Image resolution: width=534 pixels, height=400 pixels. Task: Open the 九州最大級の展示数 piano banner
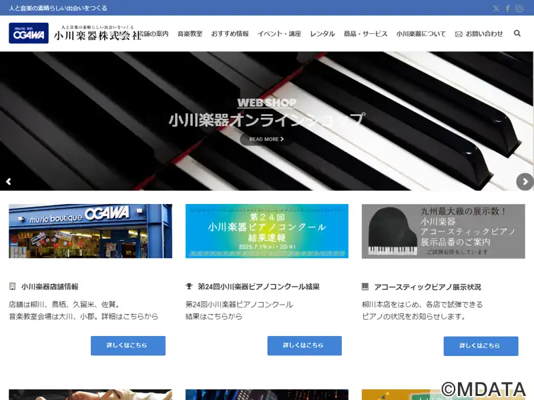443,231
